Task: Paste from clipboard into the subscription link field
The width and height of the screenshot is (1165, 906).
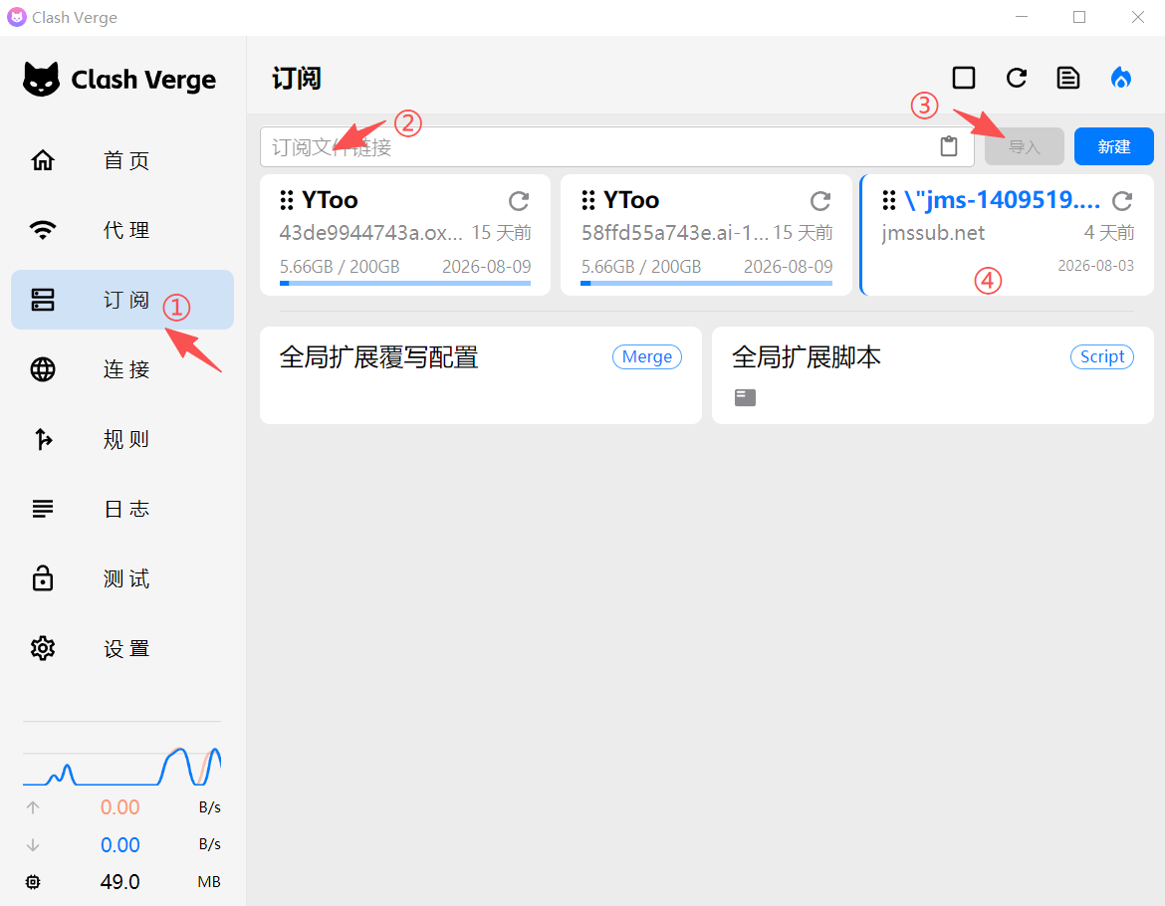Action: 949,146
